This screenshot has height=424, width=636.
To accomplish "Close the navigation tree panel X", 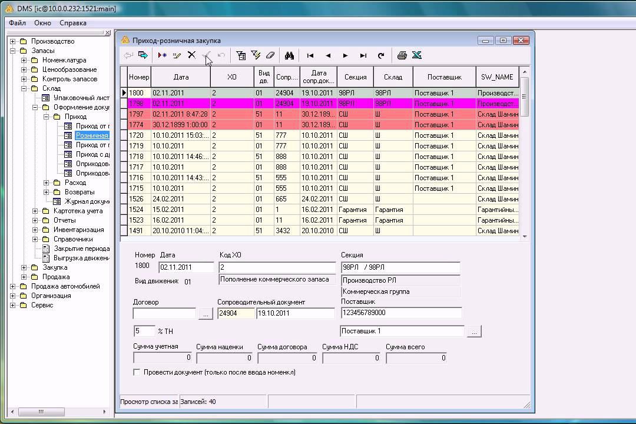I will point(108,32).
